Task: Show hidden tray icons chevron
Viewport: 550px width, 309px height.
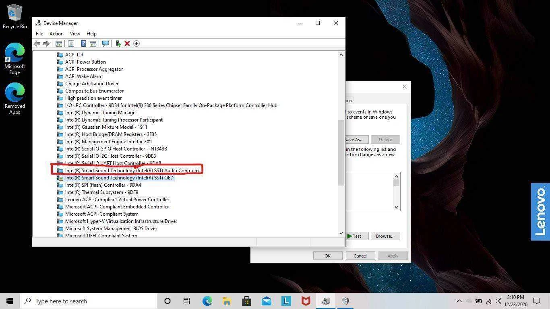Action: pos(459,301)
